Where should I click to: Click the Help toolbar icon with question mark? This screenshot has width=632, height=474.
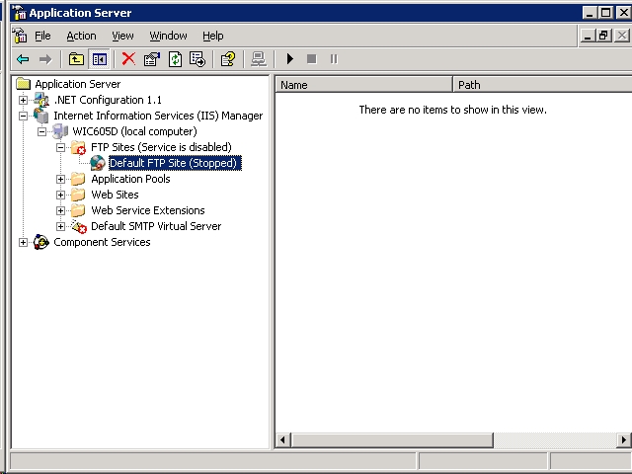(x=227, y=59)
